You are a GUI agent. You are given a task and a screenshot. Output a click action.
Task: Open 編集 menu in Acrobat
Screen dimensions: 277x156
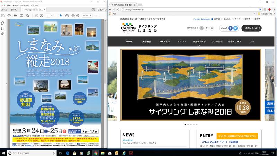pos(9,6)
